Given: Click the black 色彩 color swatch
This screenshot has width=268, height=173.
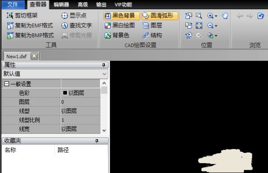Looking at the screenshot, I should tap(65, 93).
